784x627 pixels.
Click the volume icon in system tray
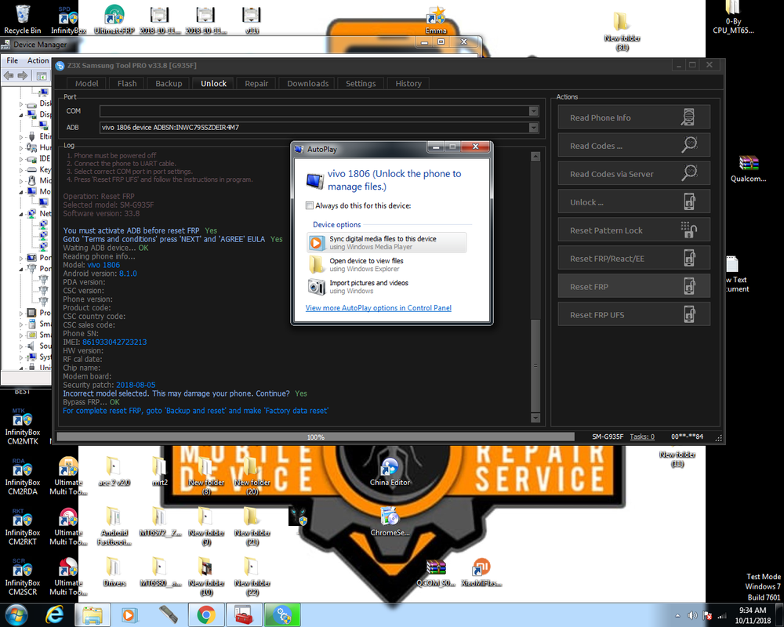[692, 615]
